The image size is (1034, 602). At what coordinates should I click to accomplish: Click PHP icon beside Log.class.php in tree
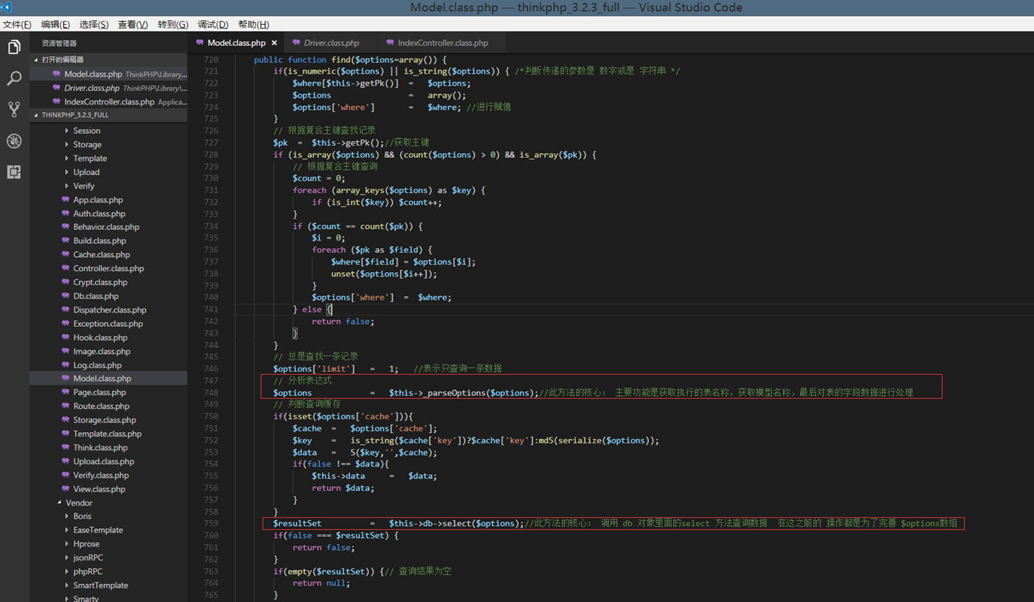(65, 365)
